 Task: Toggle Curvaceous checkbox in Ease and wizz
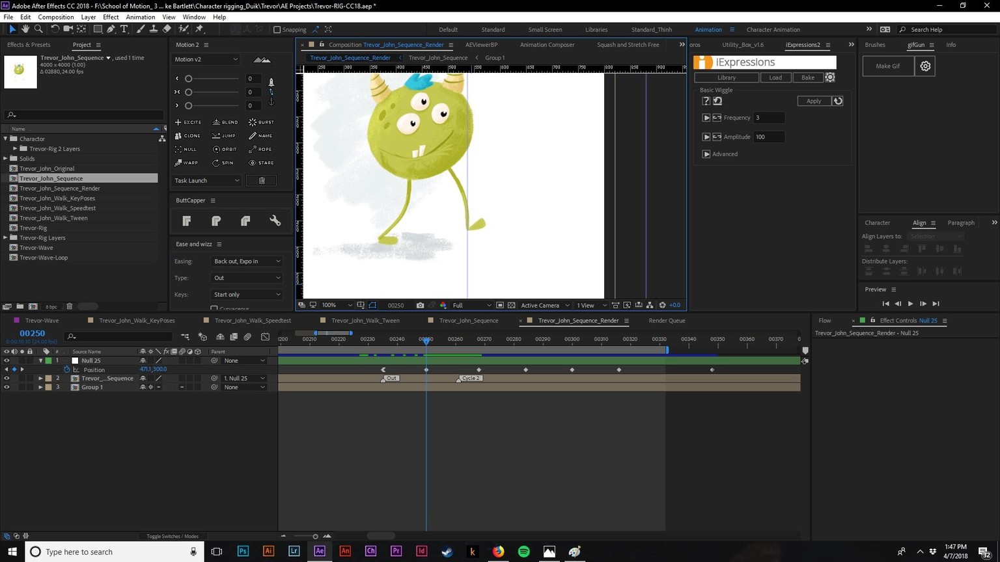coord(214,308)
